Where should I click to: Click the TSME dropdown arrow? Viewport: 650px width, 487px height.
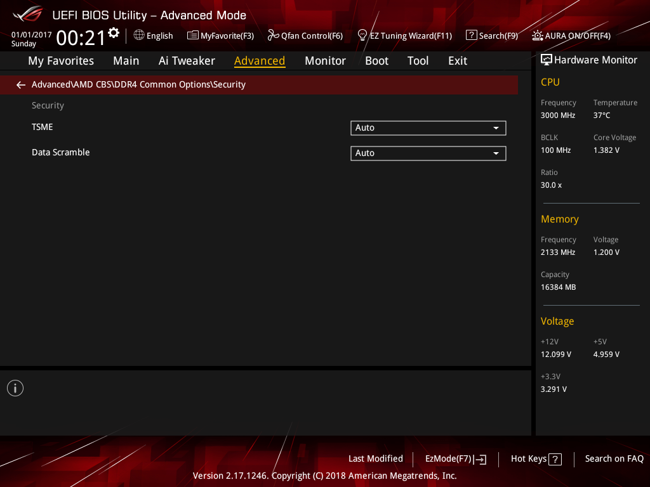point(496,128)
